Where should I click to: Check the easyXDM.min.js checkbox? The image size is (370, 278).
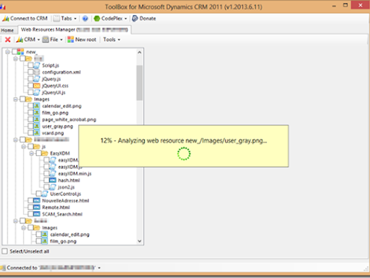coord(47,173)
